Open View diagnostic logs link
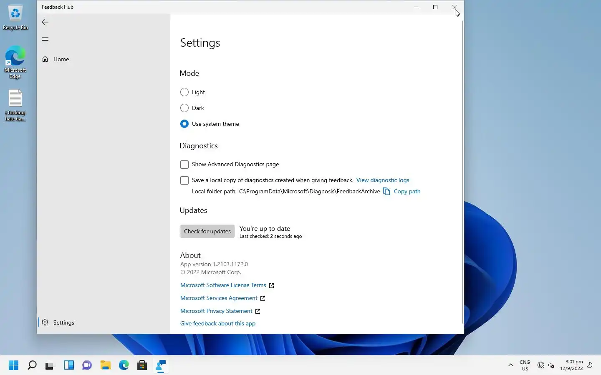 (x=383, y=180)
